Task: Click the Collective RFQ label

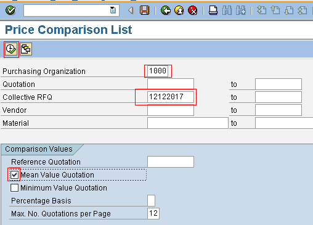Action: [x=27, y=97]
